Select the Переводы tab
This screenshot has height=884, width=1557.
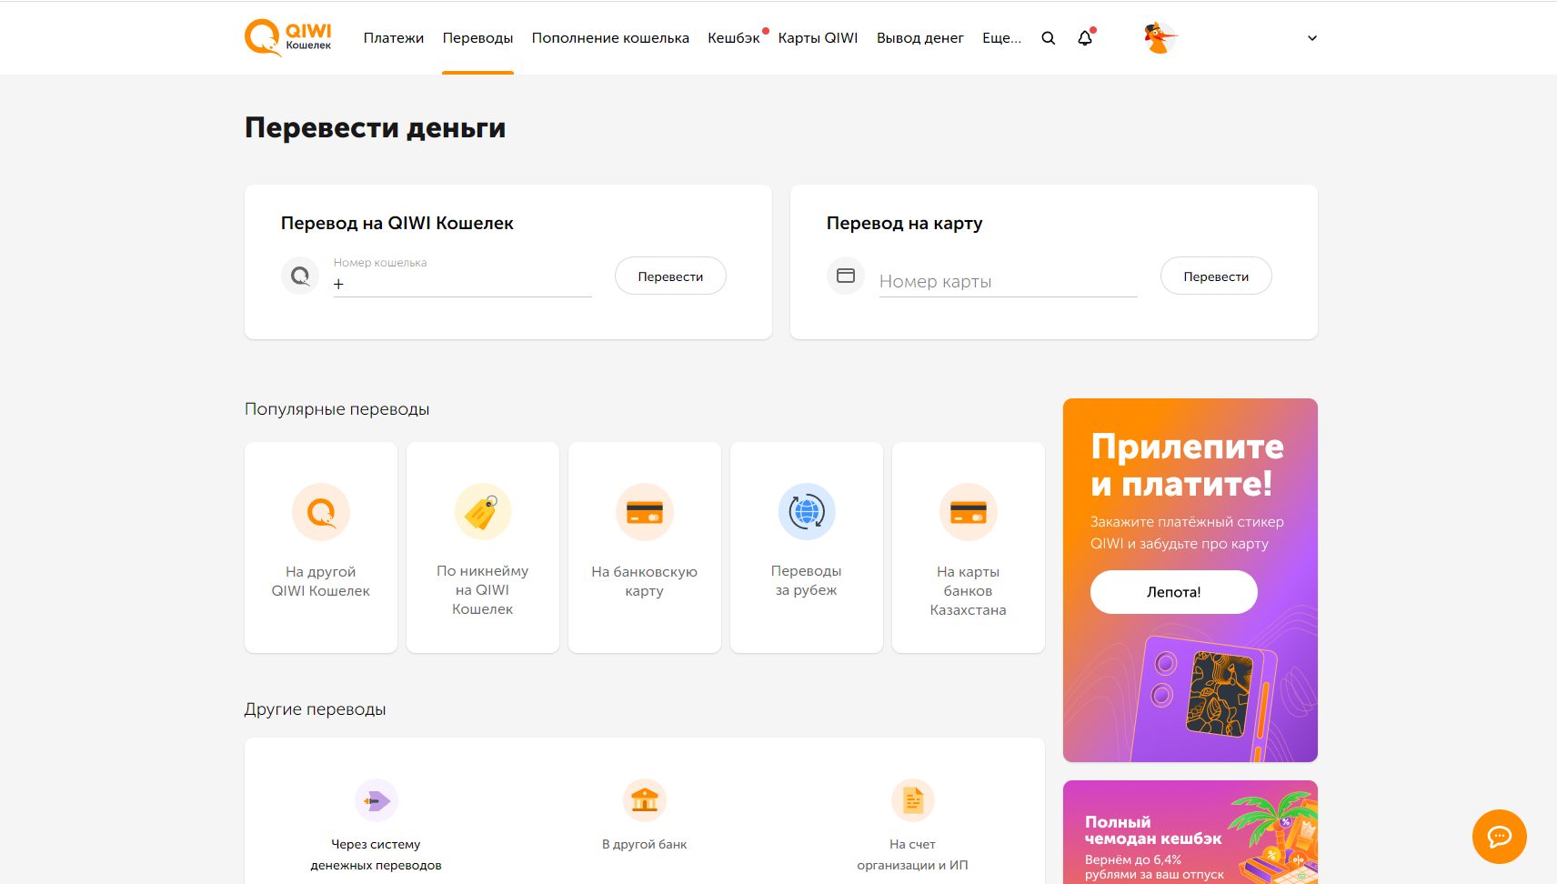click(478, 38)
